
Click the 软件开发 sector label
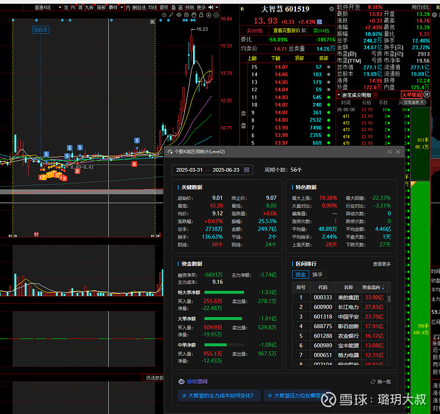point(349,7)
